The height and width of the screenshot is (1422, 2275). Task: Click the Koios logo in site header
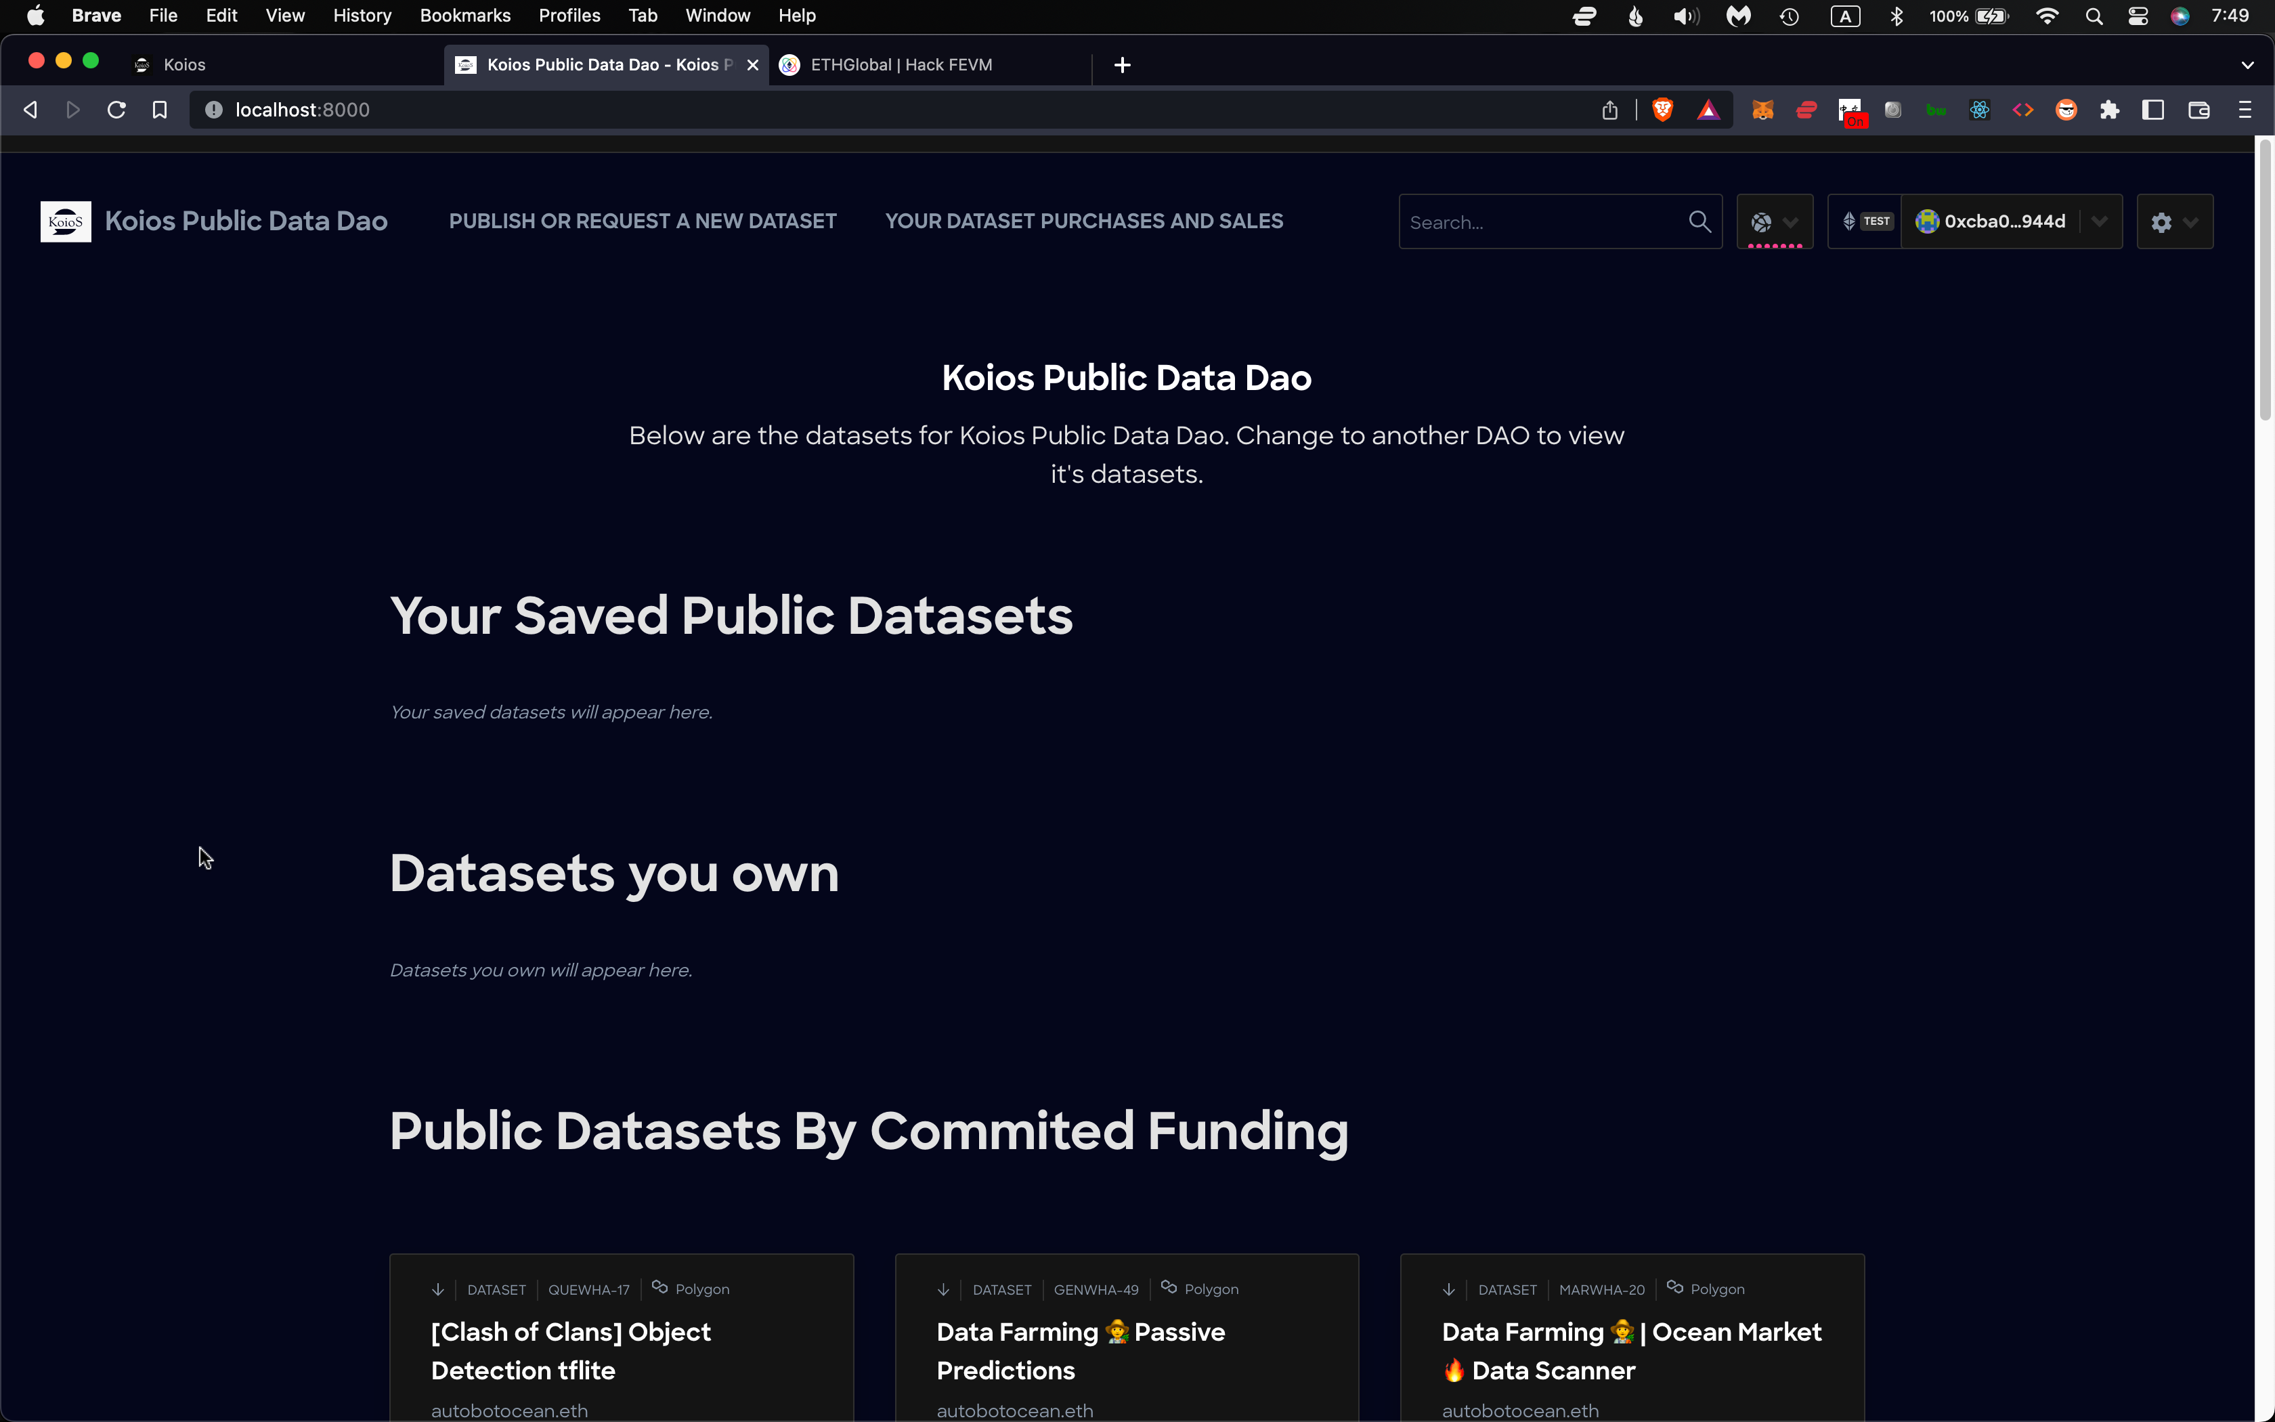click(x=66, y=222)
